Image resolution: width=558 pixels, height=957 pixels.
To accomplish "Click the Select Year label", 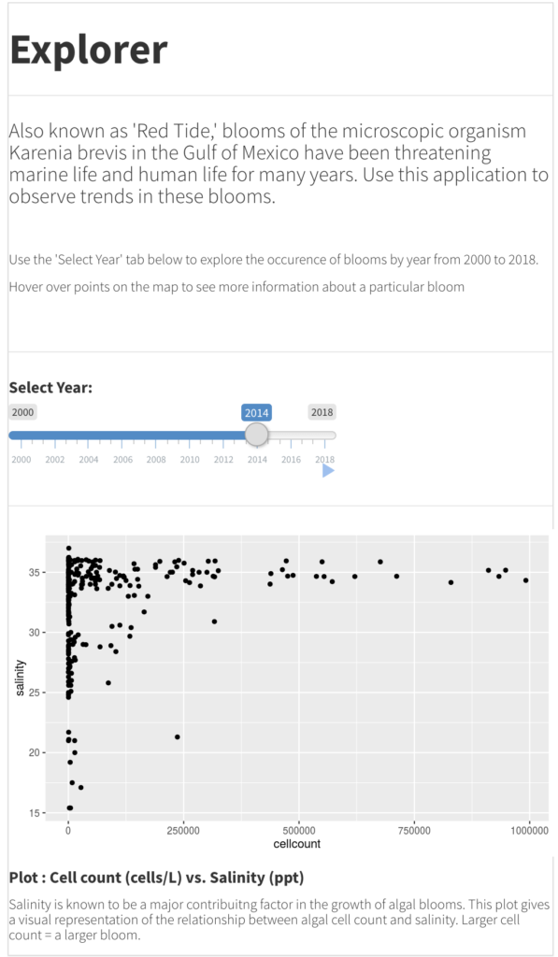I will click(50, 388).
